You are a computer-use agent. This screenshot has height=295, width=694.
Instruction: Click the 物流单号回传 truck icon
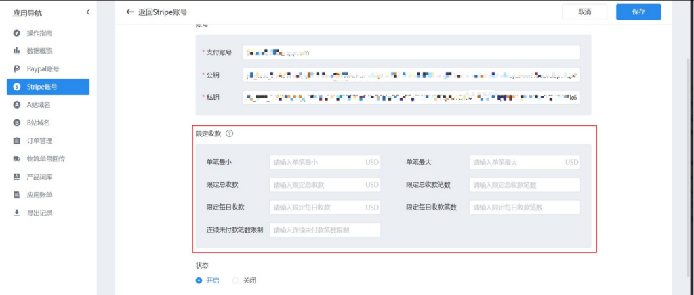pos(16,159)
